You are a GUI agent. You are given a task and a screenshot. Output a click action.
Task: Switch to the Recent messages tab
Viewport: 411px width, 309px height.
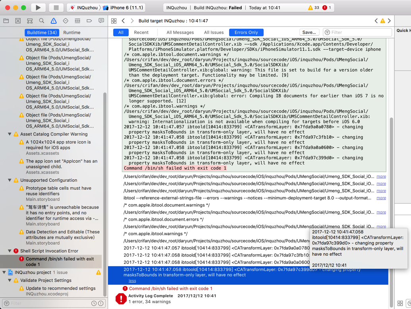(141, 32)
